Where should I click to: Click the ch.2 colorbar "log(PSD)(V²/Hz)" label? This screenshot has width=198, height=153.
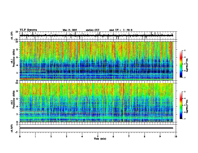[x=187, y=106]
